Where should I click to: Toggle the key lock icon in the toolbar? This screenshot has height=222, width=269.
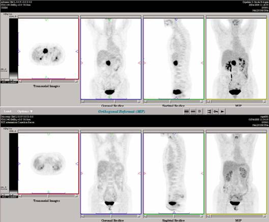click(216, 112)
